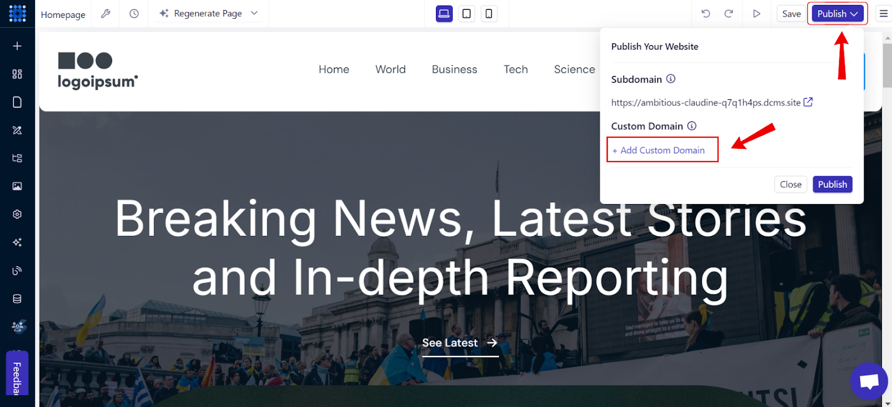The width and height of the screenshot is (892, 407).
Task: Open the AI sparkle icon in sidebar
Action: pos(17,242)
